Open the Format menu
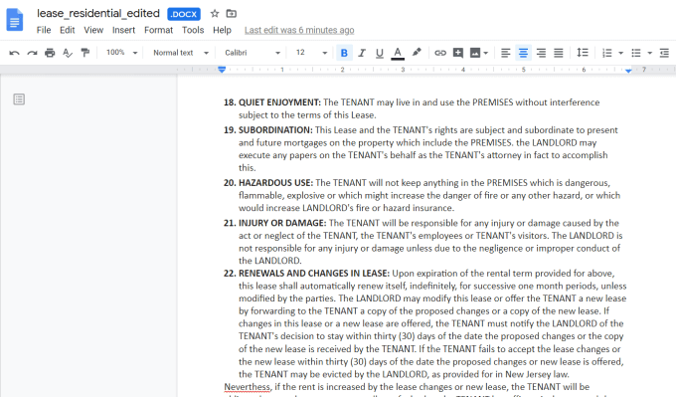The image size is (676, 397). [x=158, y=30]
